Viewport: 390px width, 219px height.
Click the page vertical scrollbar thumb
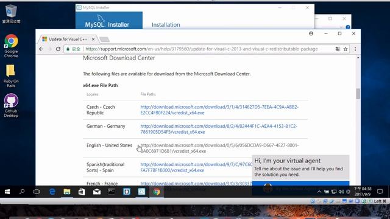coord(358,94)
